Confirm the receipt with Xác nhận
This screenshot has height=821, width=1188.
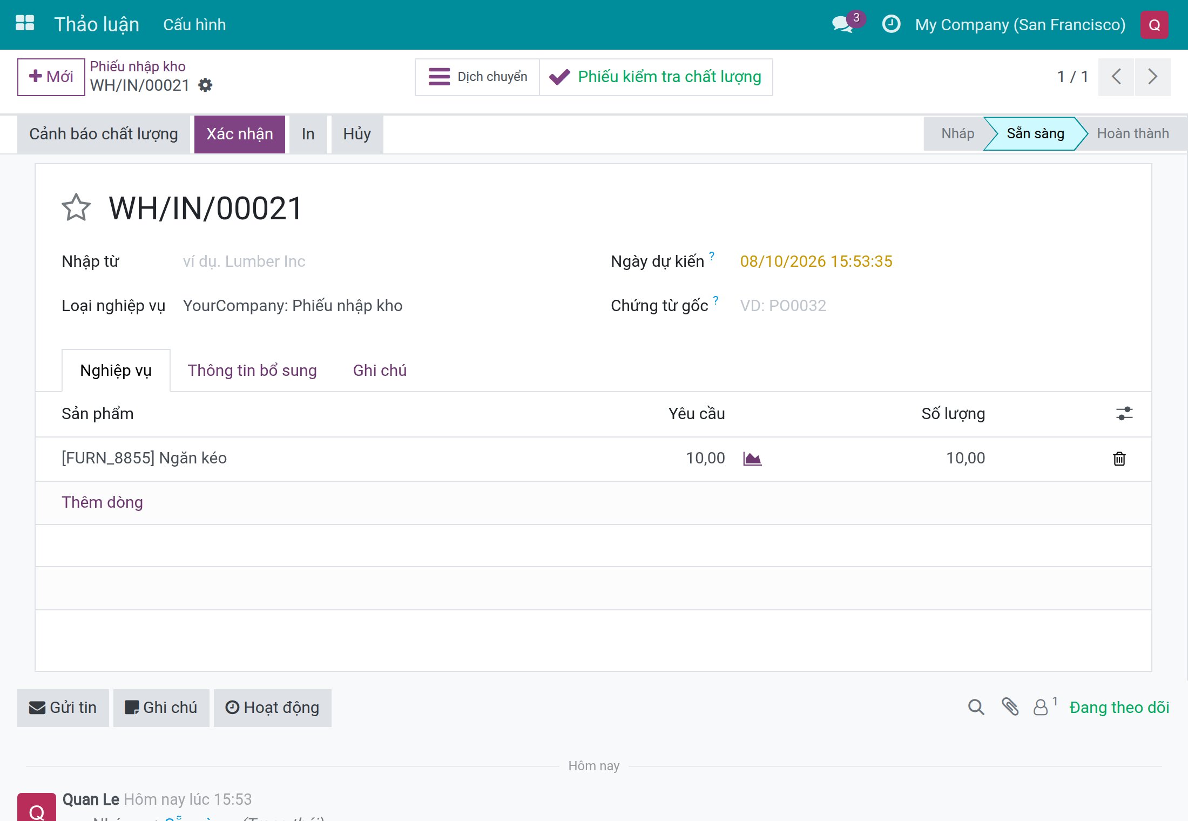coord(240,134)
